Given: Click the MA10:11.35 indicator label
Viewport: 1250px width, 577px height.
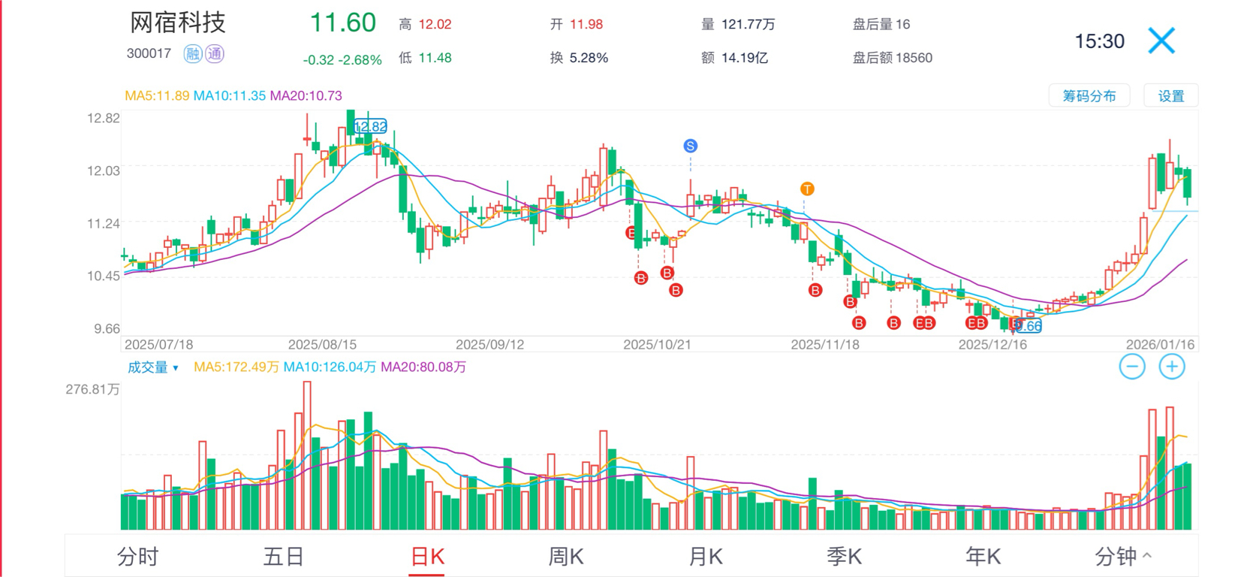Looking at the screenshot, I should point(230,95).
